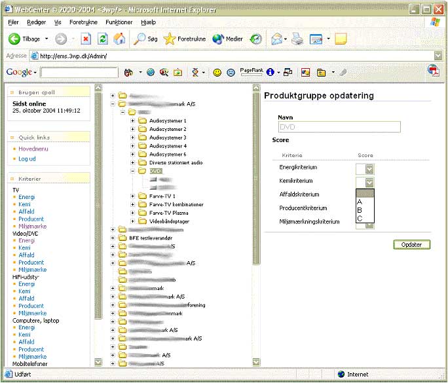Expand Diverse stationært audio node
Screen dimensions: 448x383
(132, 162)
